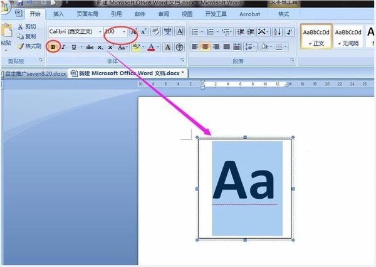Apply strikethrough to the text

coord(90,47)
